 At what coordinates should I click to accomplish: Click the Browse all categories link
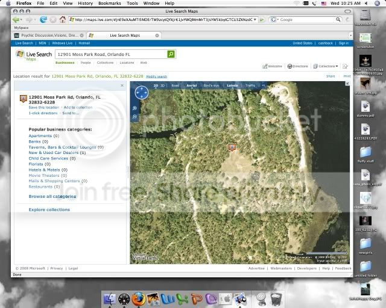point(52,196)
